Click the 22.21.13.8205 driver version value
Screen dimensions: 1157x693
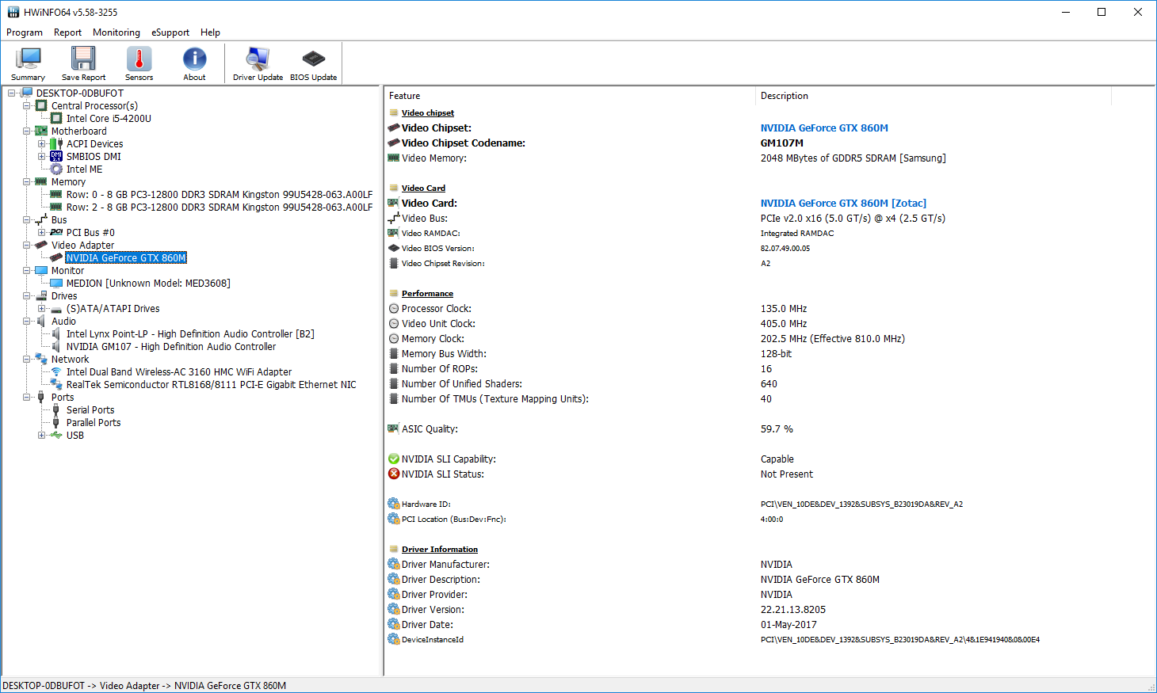[793, 609]
